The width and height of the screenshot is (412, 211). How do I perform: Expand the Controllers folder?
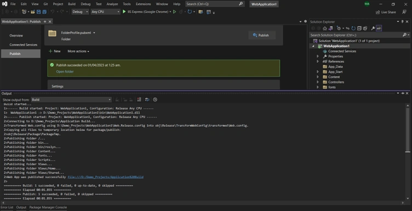pos(318,82)
